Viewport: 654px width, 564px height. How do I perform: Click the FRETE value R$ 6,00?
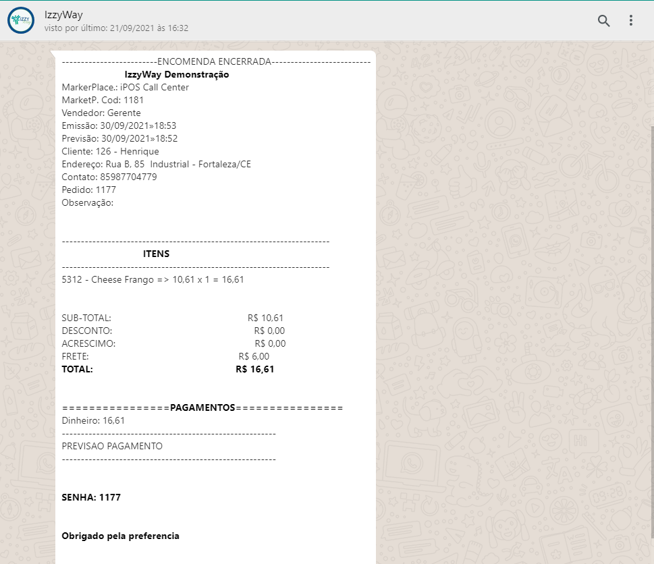coord(254,356)
